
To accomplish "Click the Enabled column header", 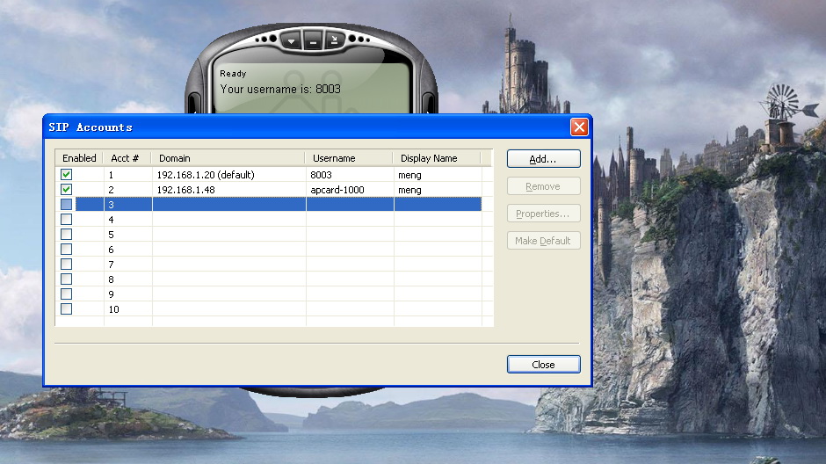I will click(x=79, y=158).
